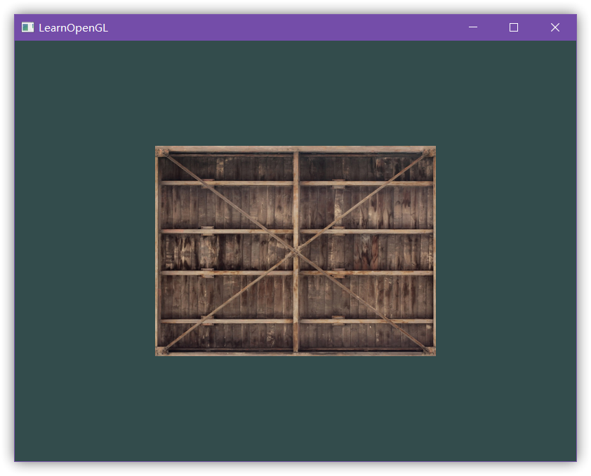
Task: Close the LearnOpenGL window
Action: (x=555, y=27)
